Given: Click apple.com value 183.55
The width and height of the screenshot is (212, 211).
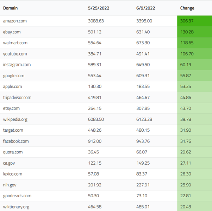Looking at the screenshot, I should 143,86.
